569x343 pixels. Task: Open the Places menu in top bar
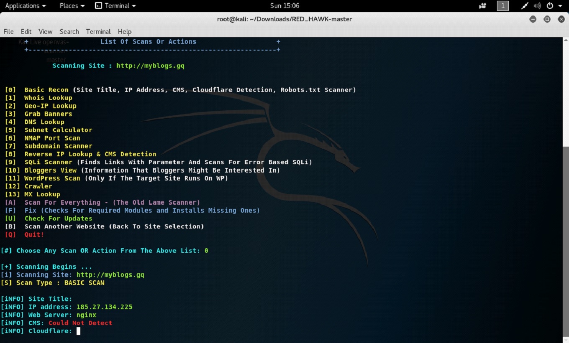point(72,6)
